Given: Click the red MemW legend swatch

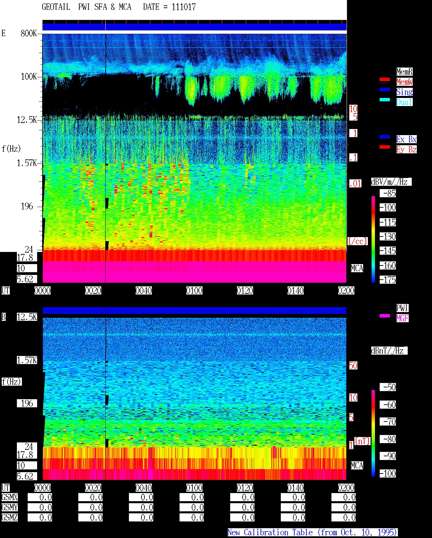Looking at the screenshot, I should (385, 79).
